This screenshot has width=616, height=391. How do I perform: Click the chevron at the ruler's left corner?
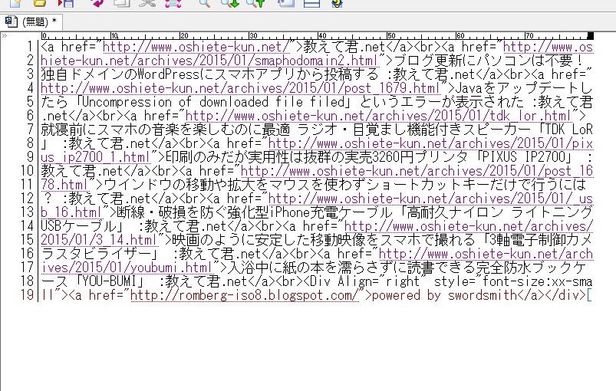click(x=5, y=36)
